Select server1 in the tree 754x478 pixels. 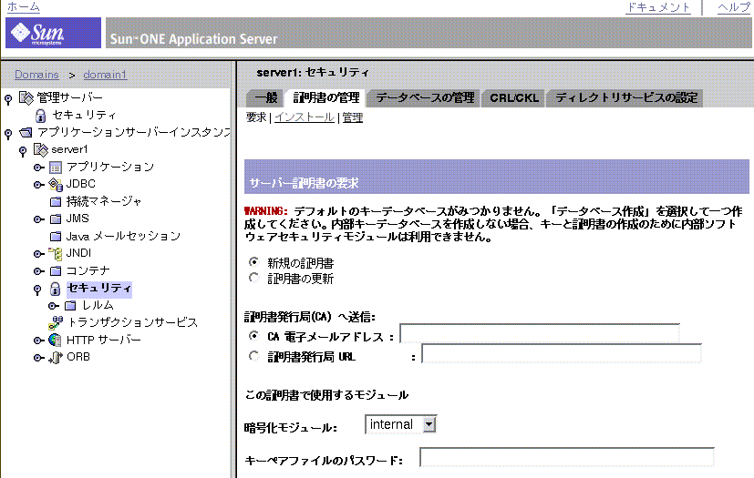click(69, 149)
